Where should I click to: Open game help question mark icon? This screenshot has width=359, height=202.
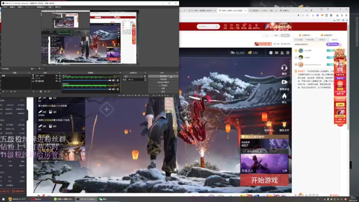(271, 53)
